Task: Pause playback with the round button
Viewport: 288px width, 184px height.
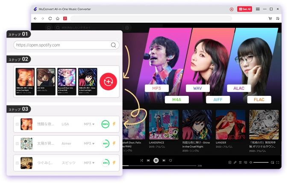Action: [156, 160]
